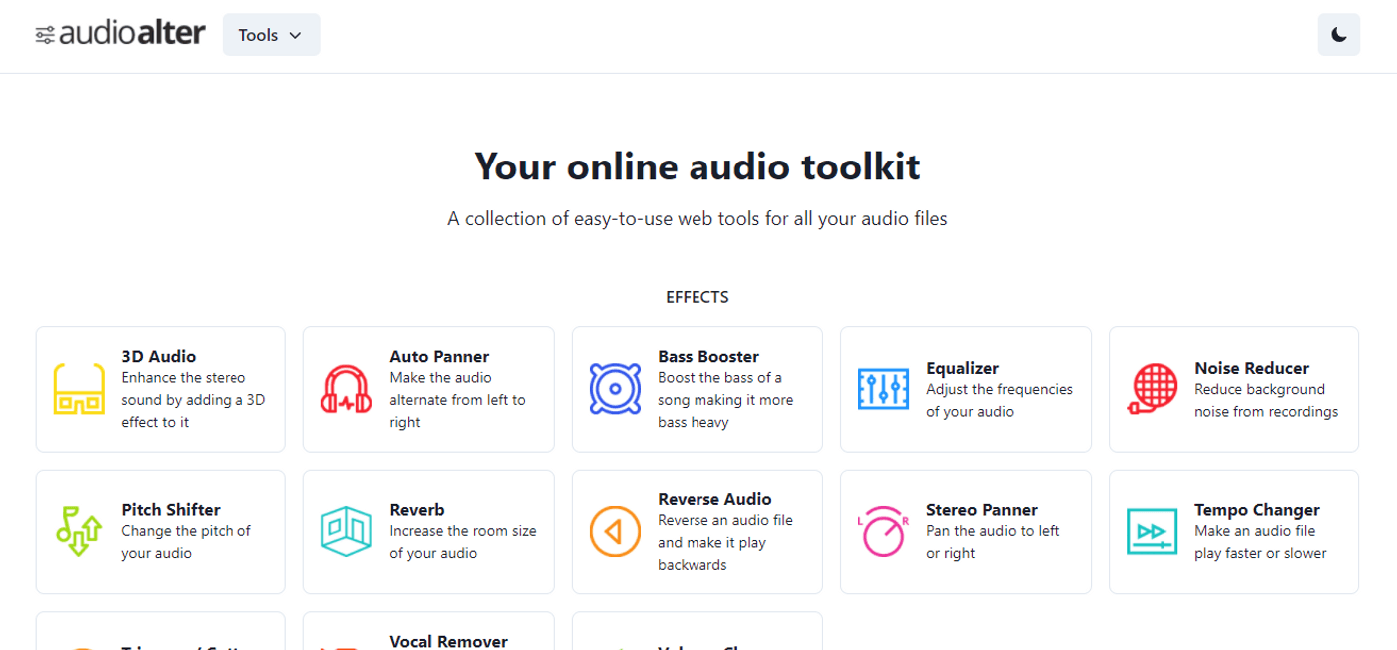Toggle dark mode with the moon button
1397x650 pixels.
(x=1338, y=34)
